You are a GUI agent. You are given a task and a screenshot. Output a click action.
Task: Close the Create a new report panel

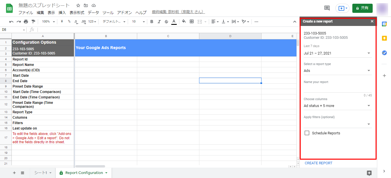pos(372,21)
